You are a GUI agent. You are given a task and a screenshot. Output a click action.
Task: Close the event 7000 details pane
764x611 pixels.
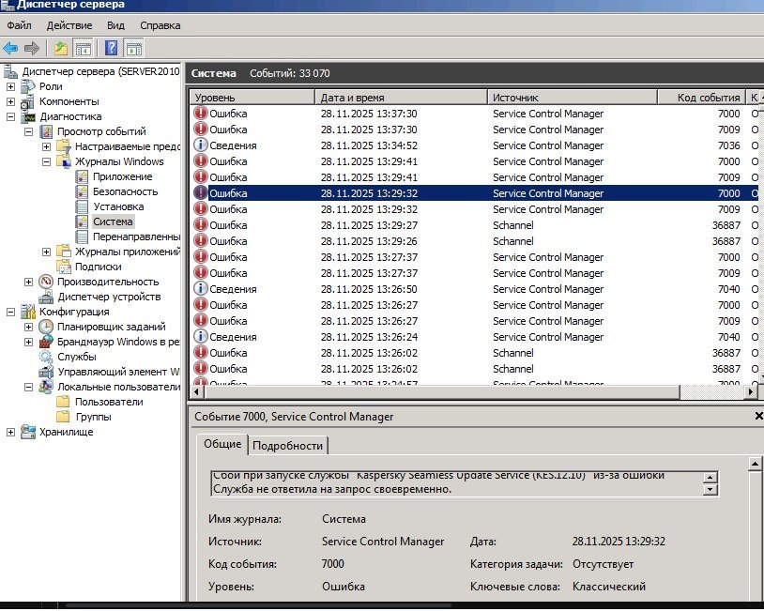pos(757,416)
